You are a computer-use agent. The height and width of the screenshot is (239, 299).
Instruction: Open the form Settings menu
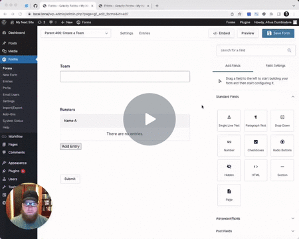click(126, 33)
